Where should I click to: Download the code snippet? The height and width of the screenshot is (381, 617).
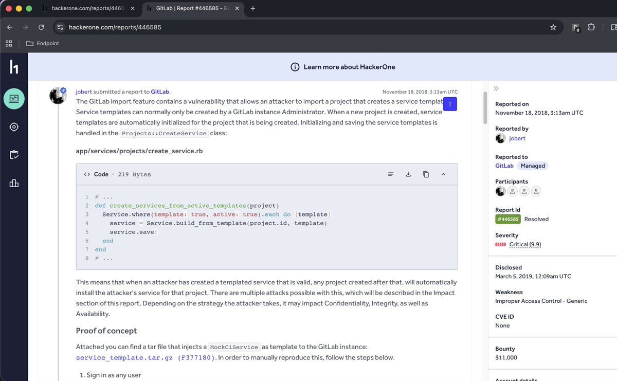tap(408, 174)
